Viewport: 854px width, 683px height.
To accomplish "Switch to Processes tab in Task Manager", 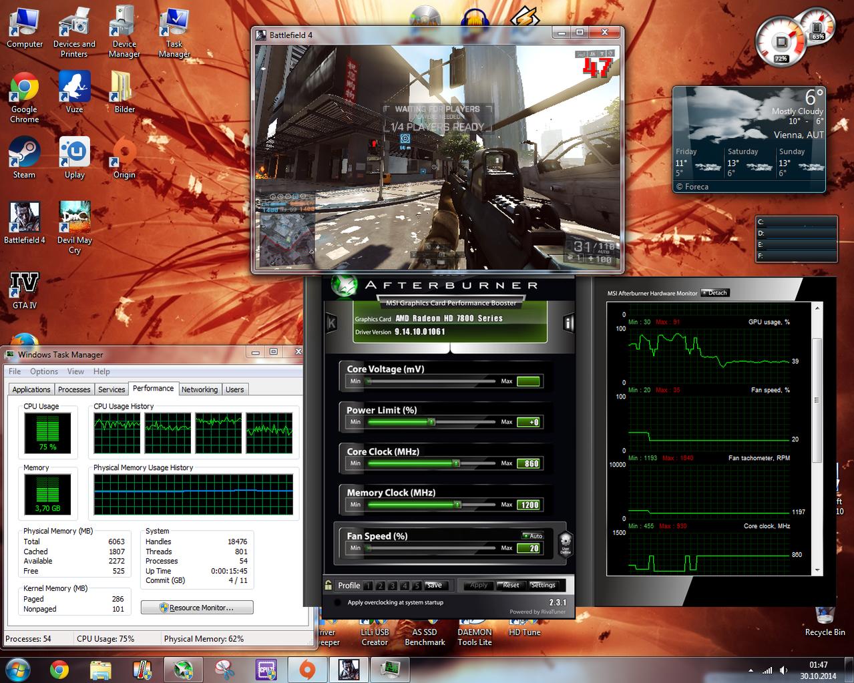I will coord(74,389).
